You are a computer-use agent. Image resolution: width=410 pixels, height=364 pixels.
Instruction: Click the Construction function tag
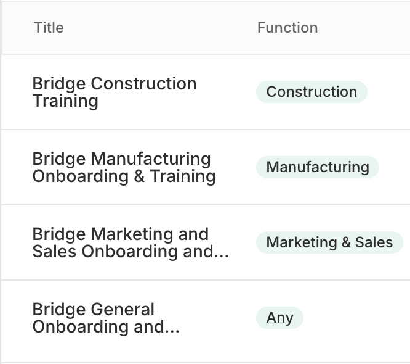pyautogui.click(x=312, y=92)
